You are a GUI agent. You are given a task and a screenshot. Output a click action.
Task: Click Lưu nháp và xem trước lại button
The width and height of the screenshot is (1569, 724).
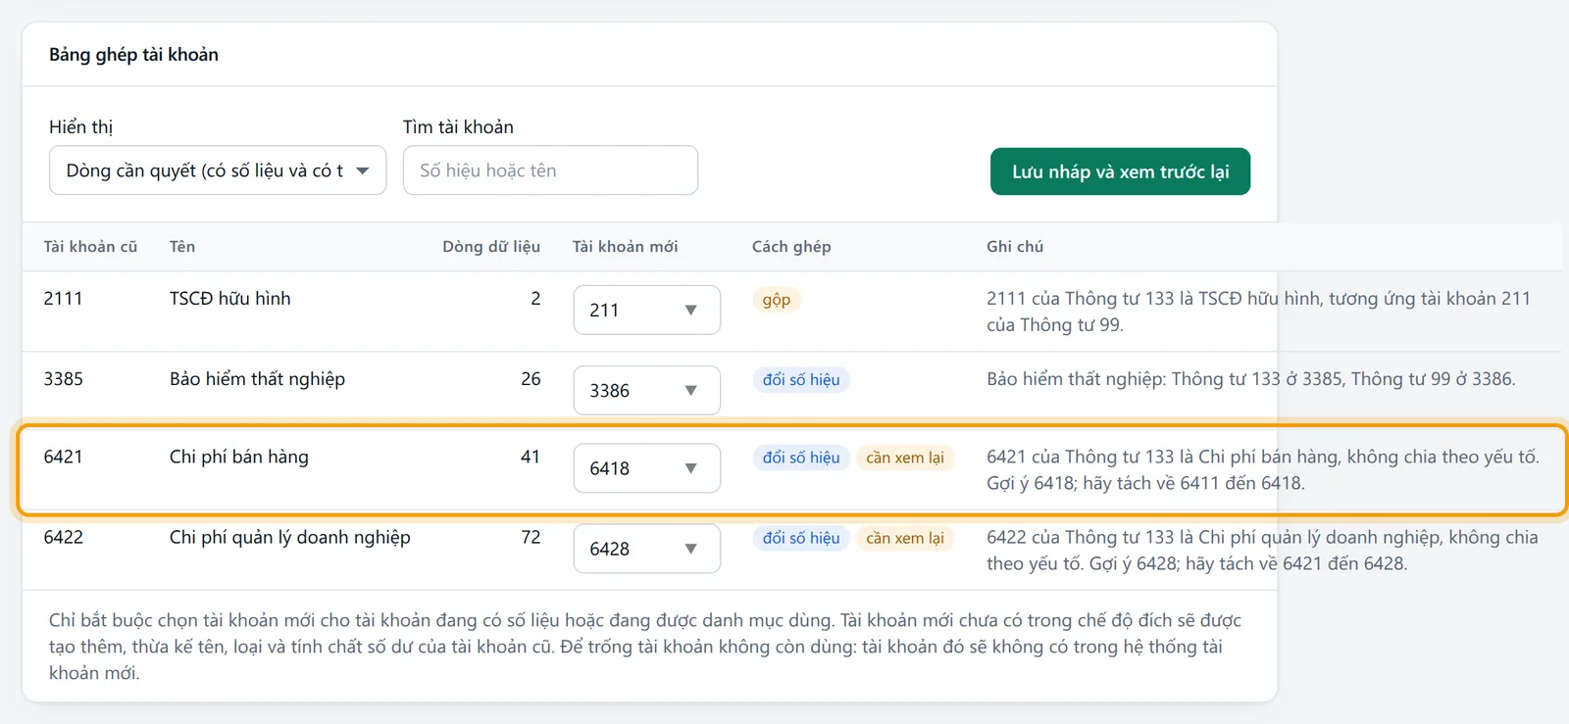[x=1120, y=171]
